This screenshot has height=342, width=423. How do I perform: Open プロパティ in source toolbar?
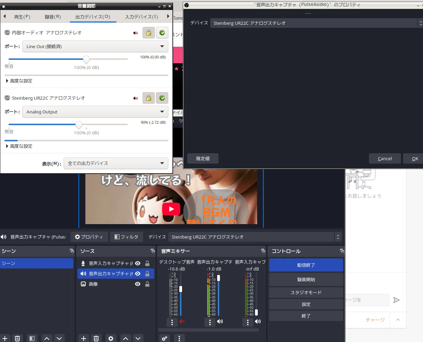pos(89,237)
